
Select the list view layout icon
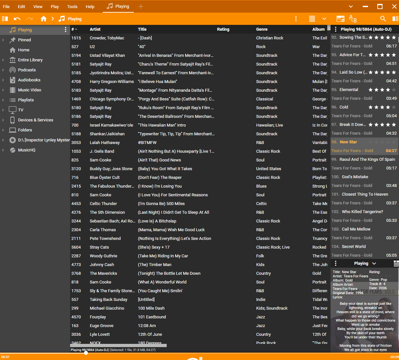[x=312, y=19]
